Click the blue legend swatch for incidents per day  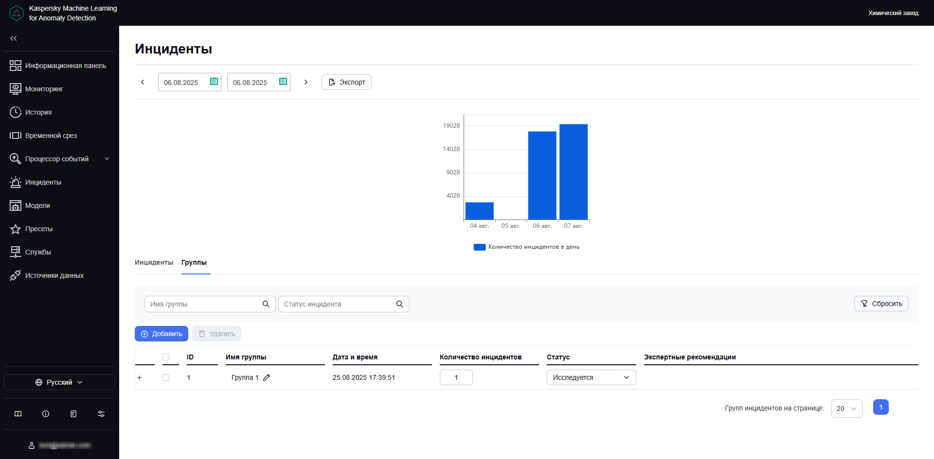[480, 247]
